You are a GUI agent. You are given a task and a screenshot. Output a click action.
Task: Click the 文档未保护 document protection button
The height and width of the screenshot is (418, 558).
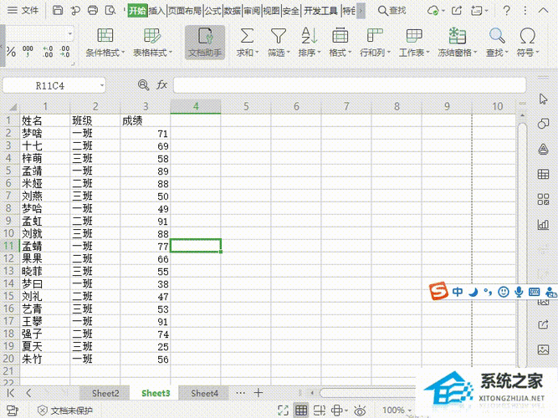pyautogui.click(x=65, y=410)
